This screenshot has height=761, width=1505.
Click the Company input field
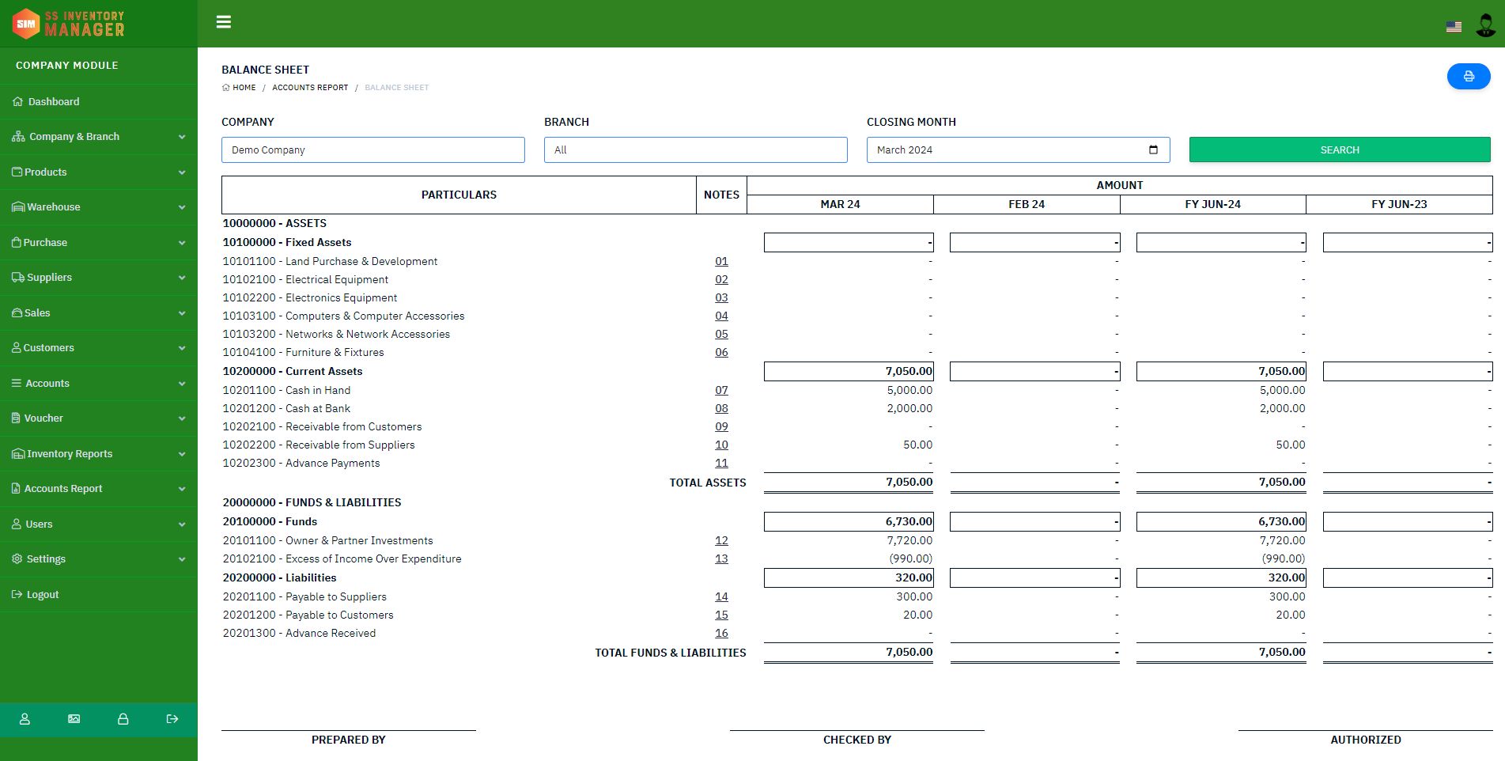[x=372, y=150]
